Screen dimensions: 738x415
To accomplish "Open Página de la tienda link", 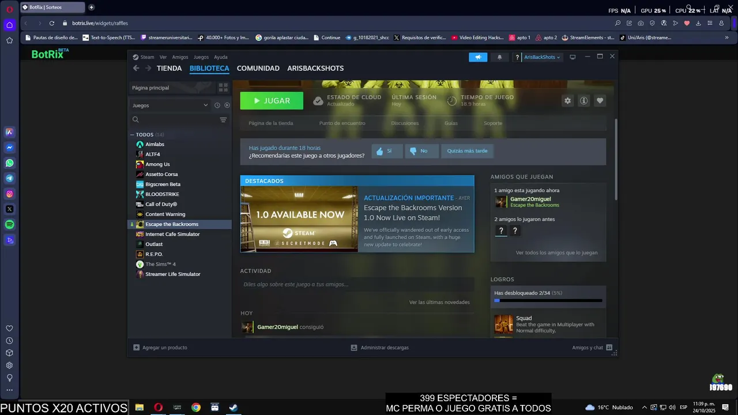I will click(270, 123).
